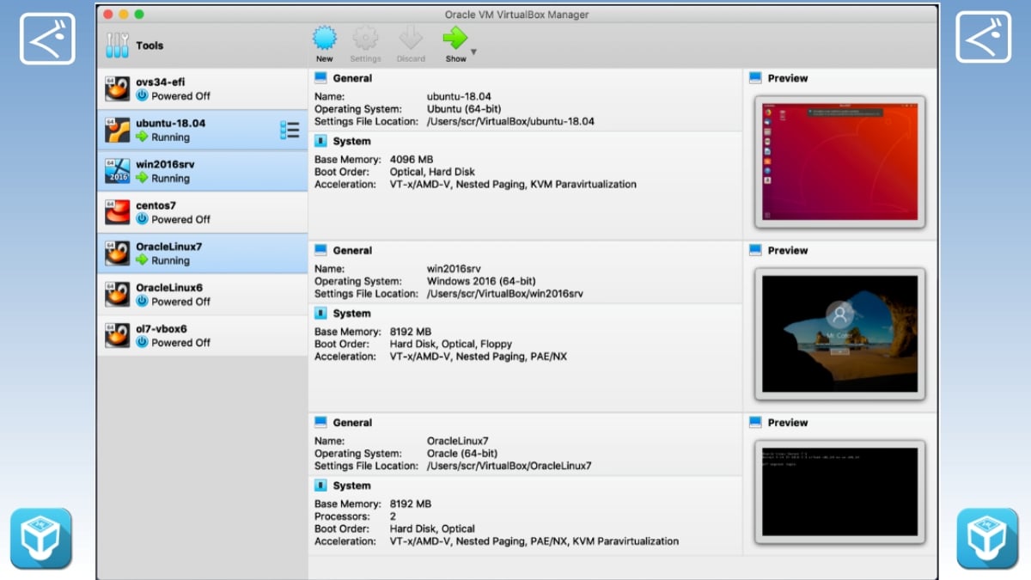The width and height of the screenshot is (1031, 580).
Task: Select the Tools item in sidebar
Action: click(149, 46)
